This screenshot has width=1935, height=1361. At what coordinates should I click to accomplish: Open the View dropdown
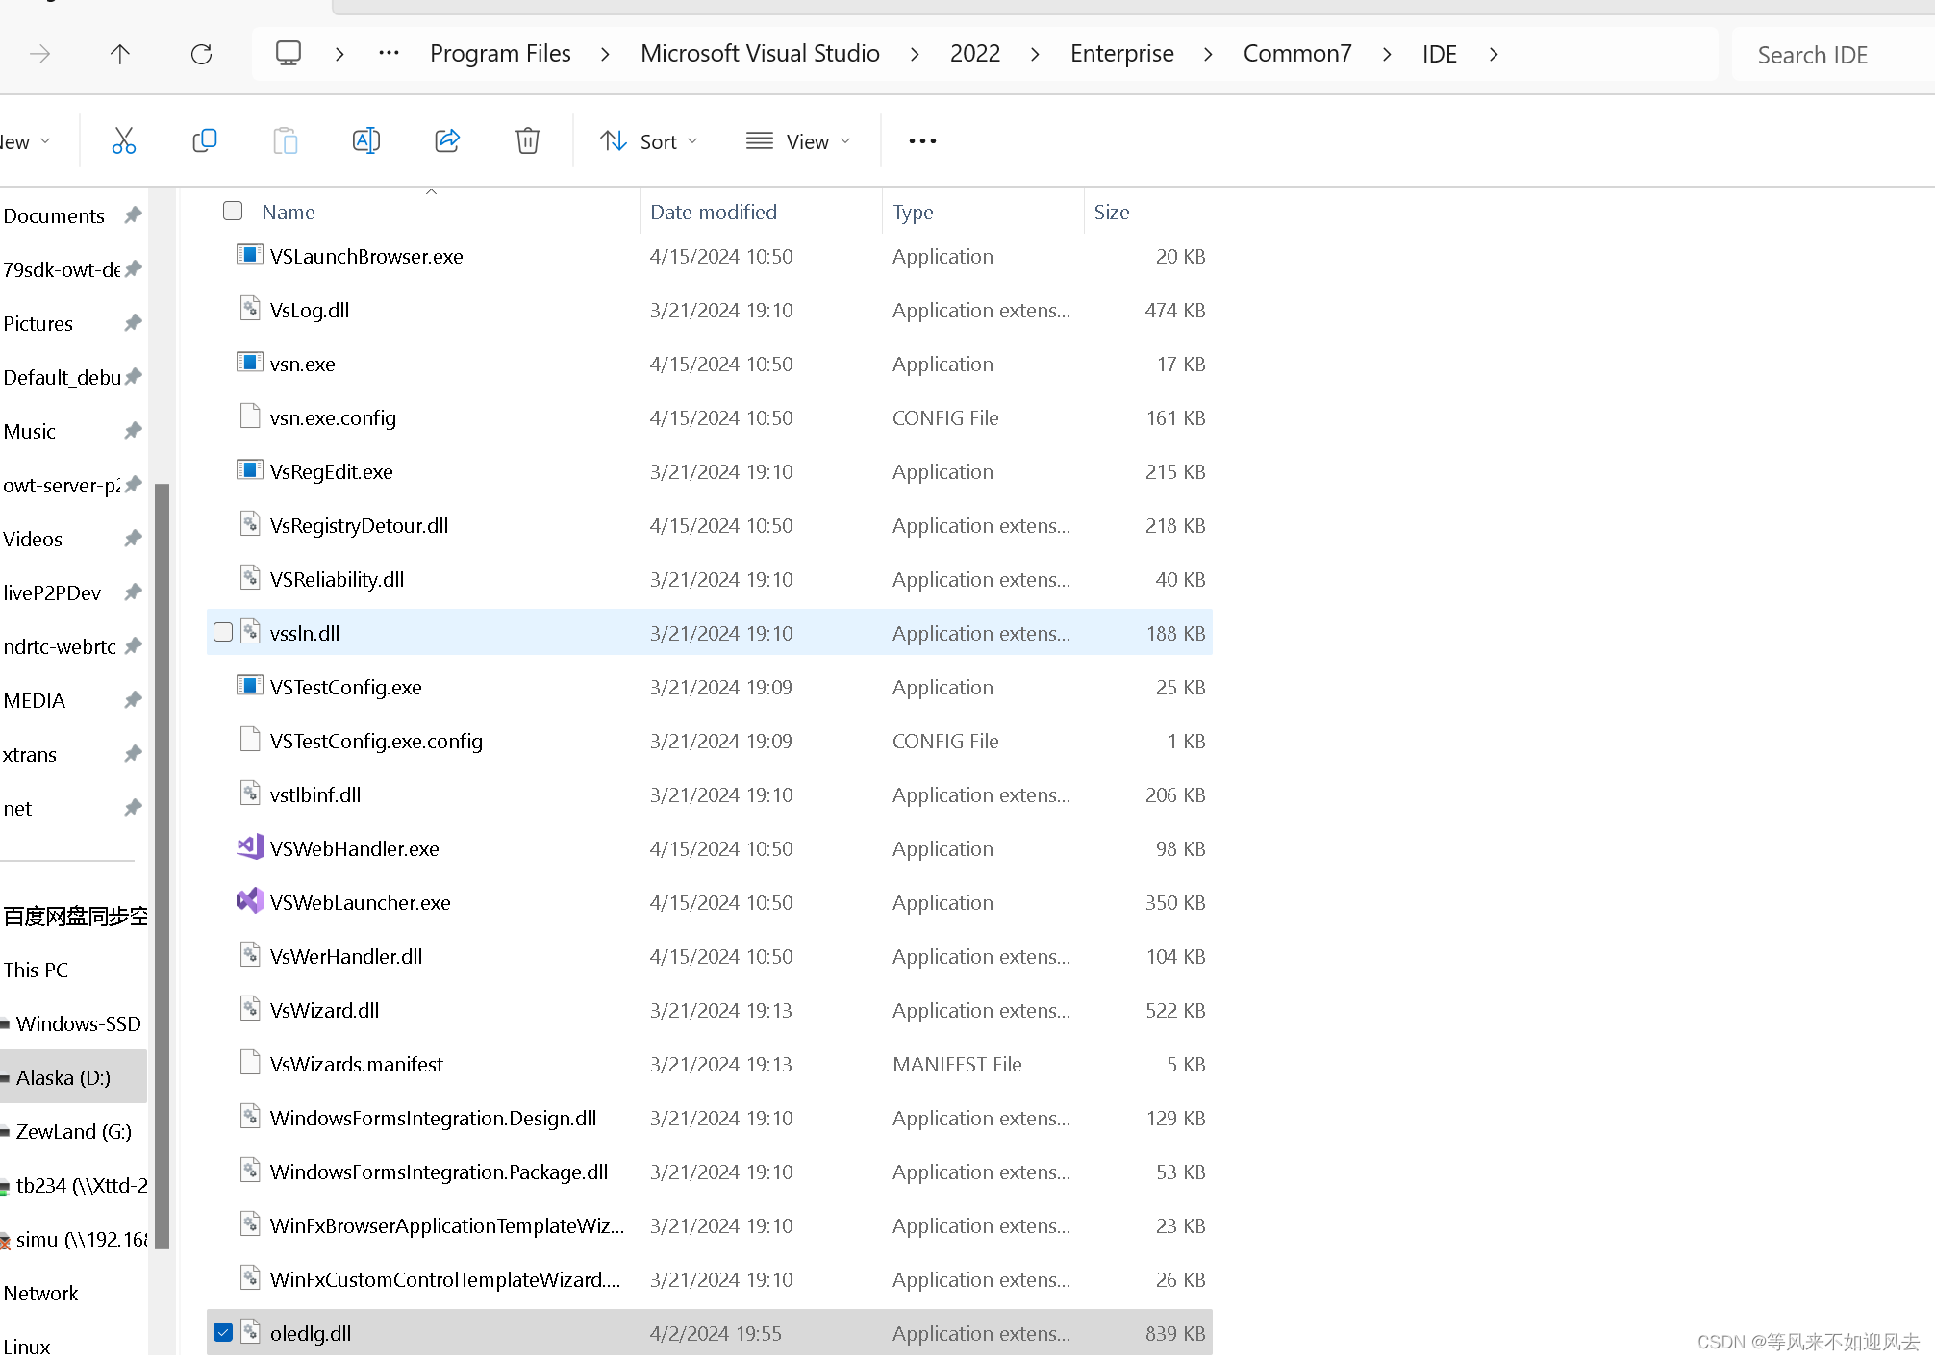tap(797, 140)
